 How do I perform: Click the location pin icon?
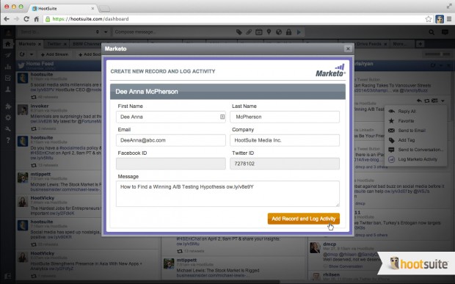coord(269,32)
